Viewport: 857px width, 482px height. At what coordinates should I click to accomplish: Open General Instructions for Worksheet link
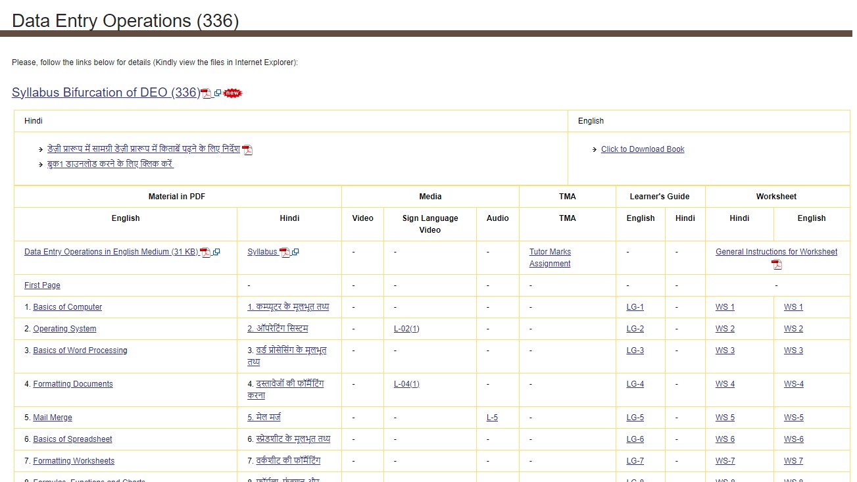776,252
